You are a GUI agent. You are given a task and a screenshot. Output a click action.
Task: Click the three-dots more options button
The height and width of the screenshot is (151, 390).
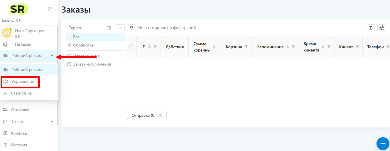[120, 28]
